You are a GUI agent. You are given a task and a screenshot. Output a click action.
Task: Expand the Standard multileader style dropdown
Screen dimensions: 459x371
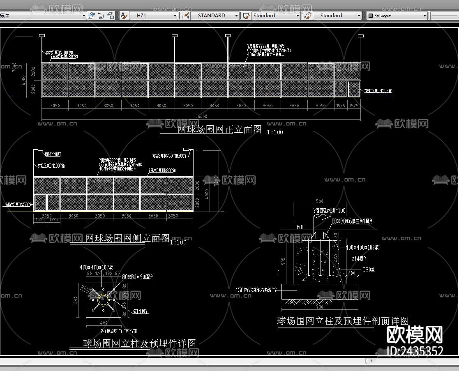(x=359, y=16)
